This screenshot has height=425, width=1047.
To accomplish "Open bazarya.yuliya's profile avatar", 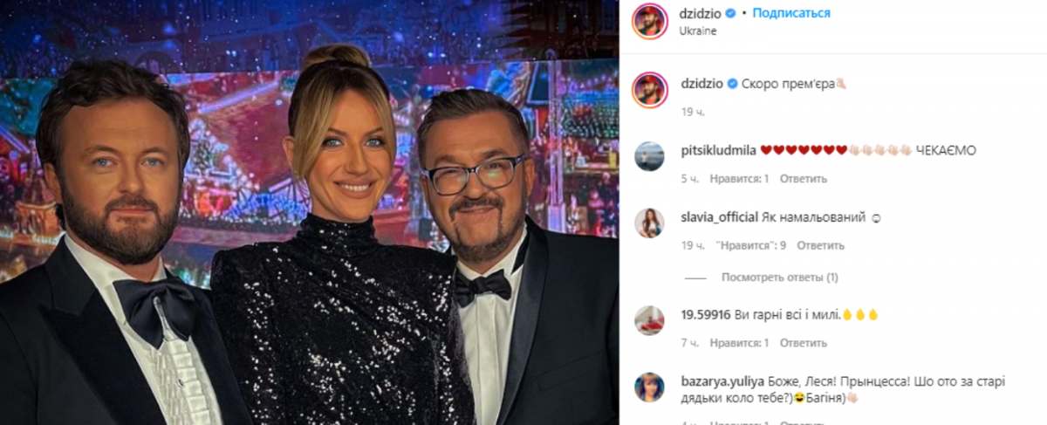I will tap(651, 387).
